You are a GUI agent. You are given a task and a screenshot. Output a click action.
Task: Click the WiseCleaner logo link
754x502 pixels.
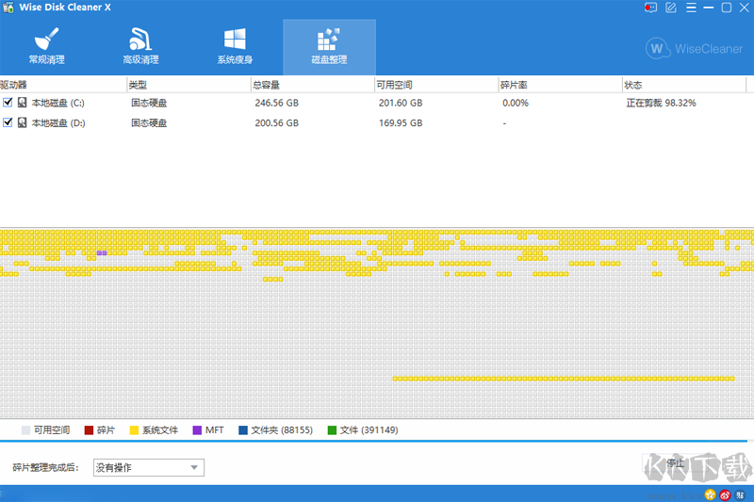point(694,49)
